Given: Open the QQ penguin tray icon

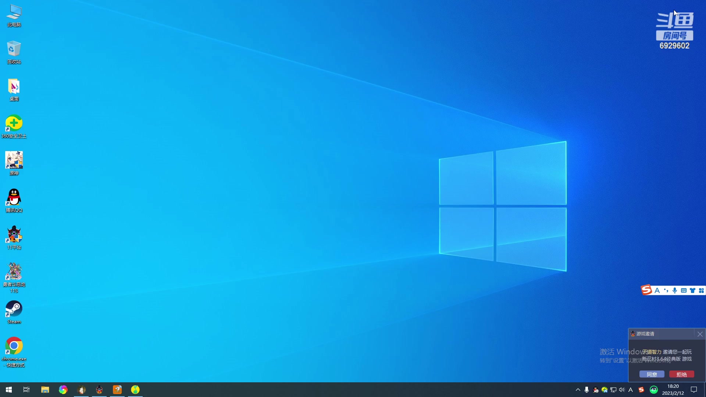Looking at the screenshot, I should [596, 390].
